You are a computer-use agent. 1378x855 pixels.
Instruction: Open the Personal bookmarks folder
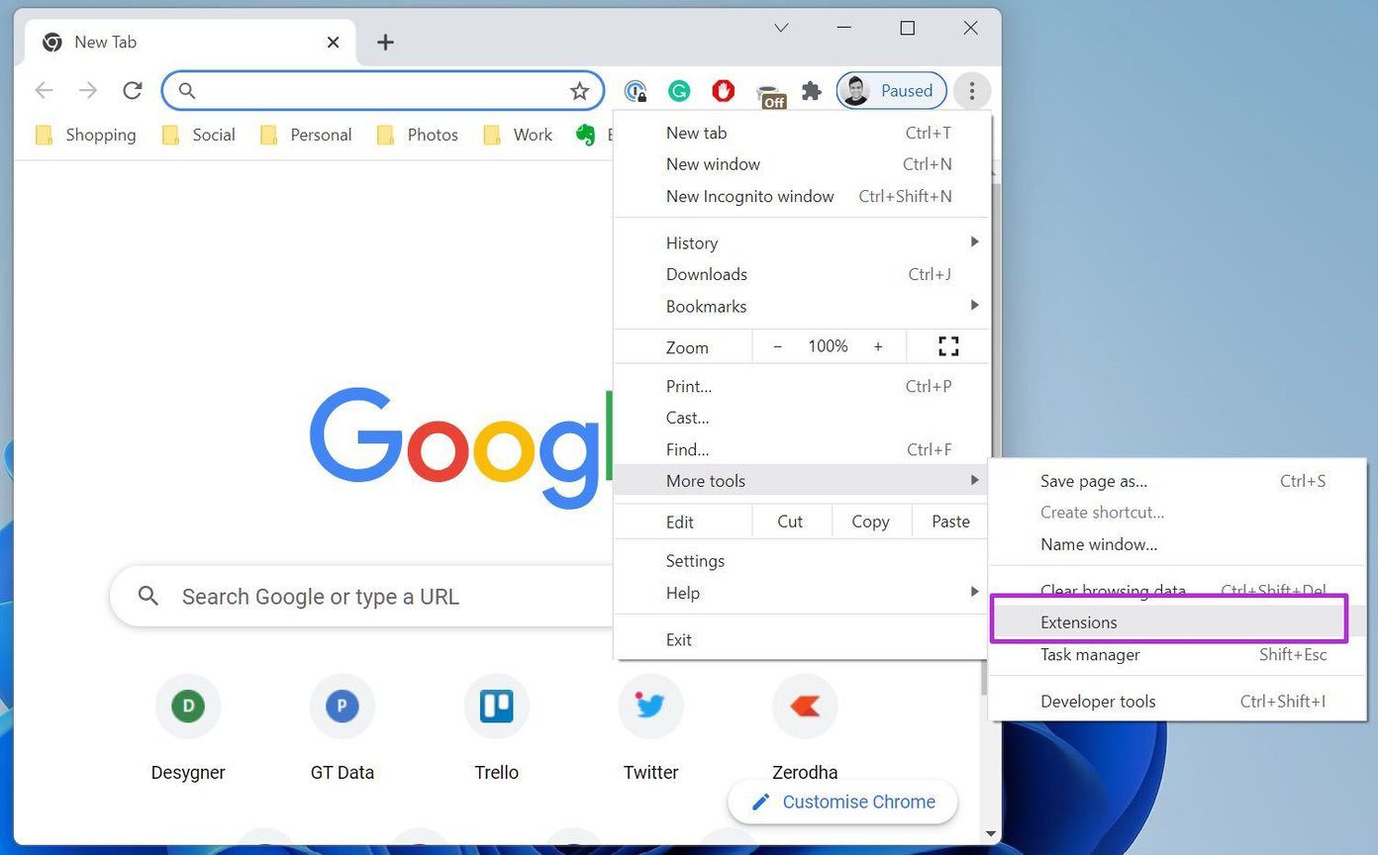pyautogui.click(x=306, y=135)
